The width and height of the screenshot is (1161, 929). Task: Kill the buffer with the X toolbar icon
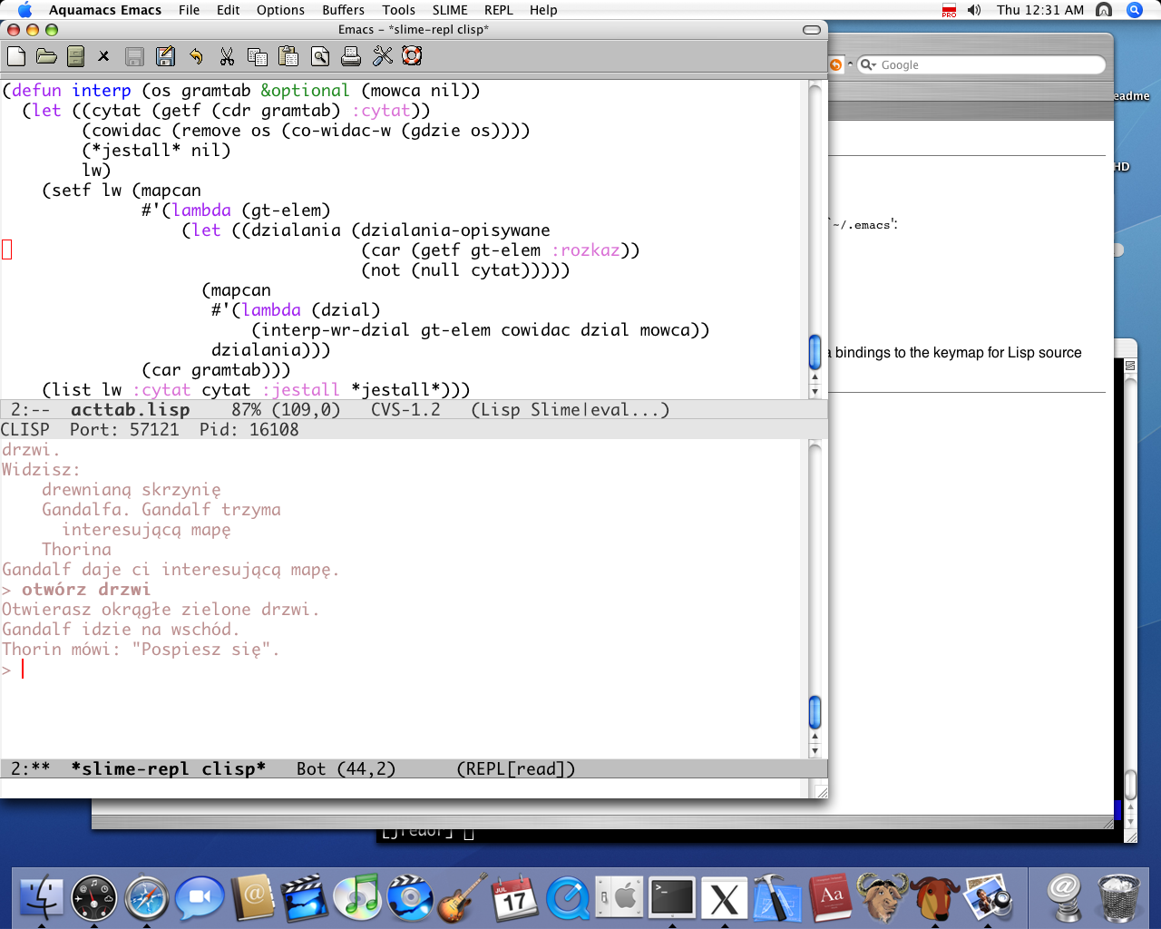tap(103, 56)
